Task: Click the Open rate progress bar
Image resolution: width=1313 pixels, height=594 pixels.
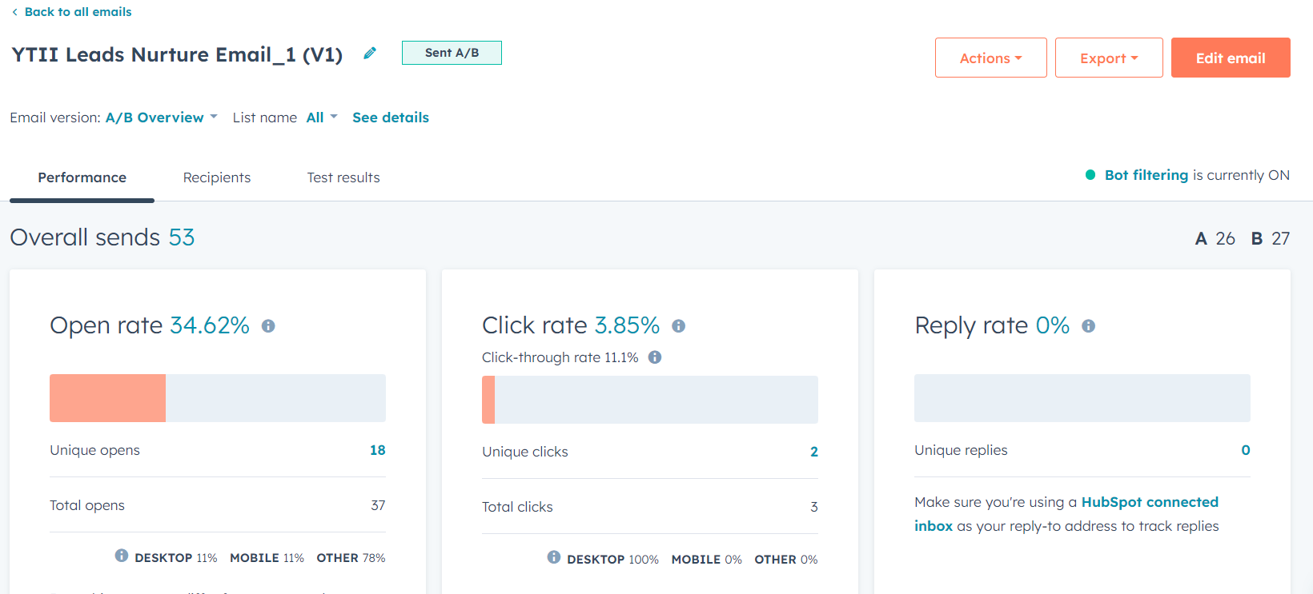Action: [218, 398]
